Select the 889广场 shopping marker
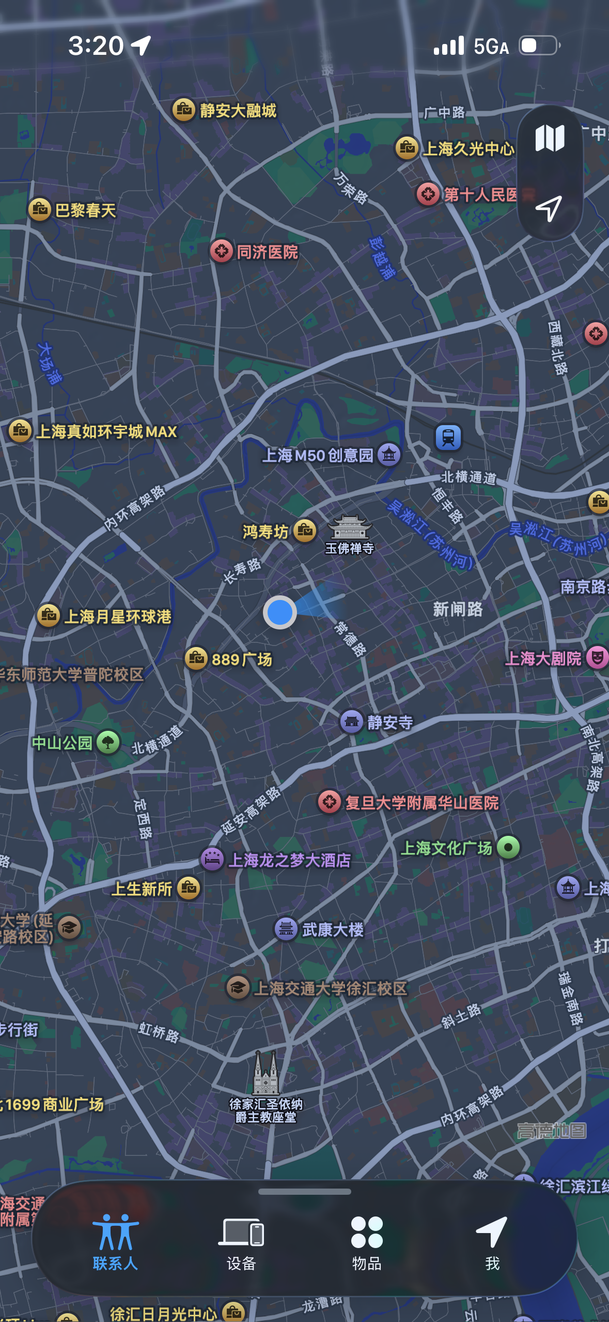The height and width of the screenshot is (1322, 609). click(x=196, y=658)
